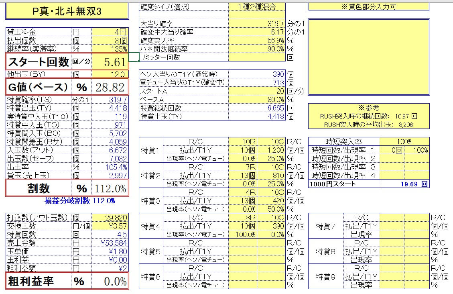Select the empty 特賞5 R/C round cell

coord(243,243)
